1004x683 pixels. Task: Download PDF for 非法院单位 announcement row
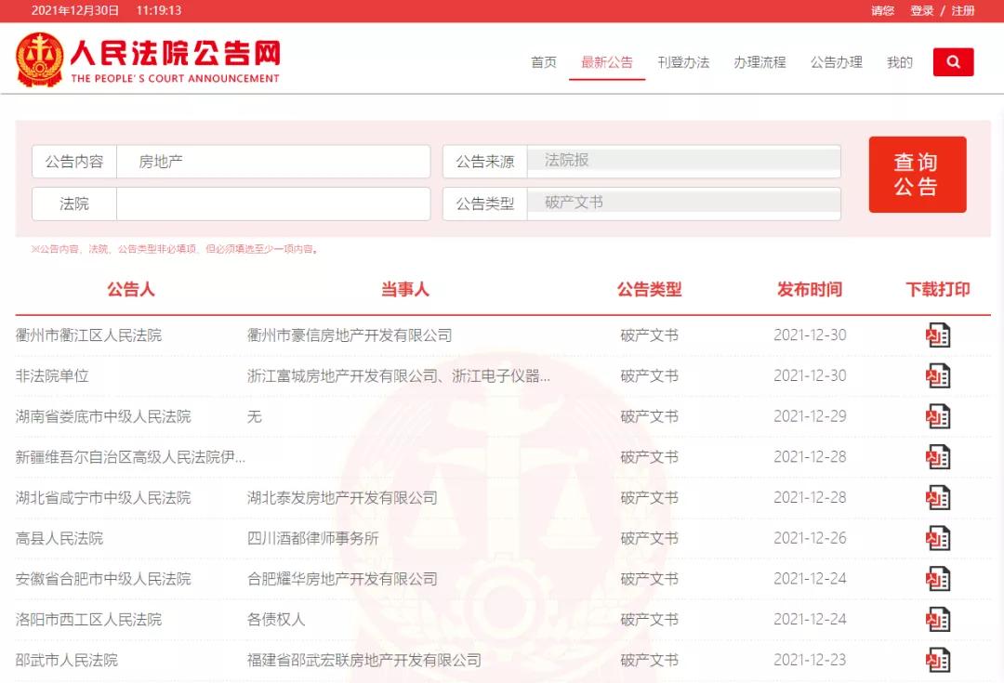[x=938, y=375]
